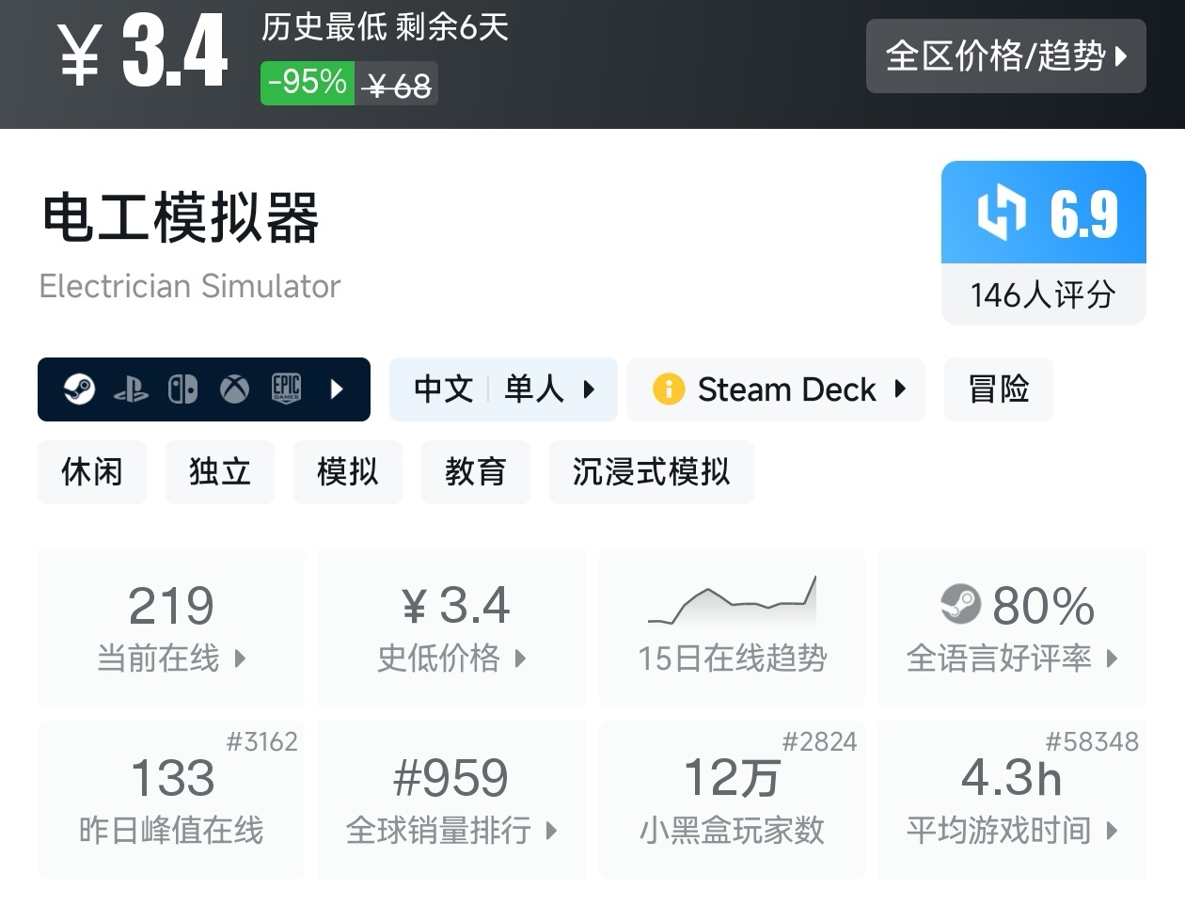The height and width of the screenshot is (905, 1185).
Task: Open the 沉浸式模拟 tag
Action: (651, 472)
